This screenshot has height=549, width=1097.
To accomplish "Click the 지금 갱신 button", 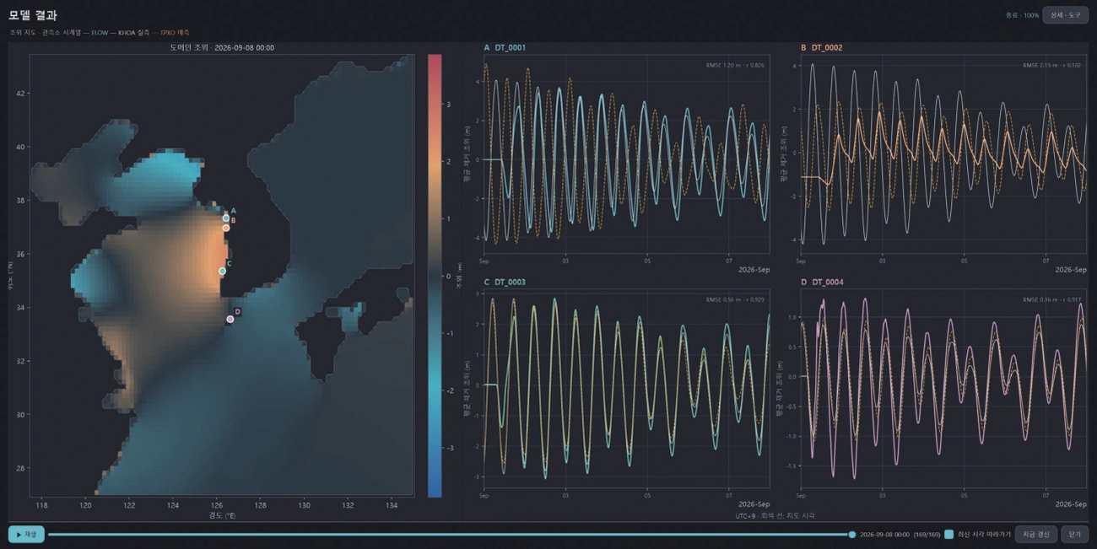I will (x=1035, y=535).
